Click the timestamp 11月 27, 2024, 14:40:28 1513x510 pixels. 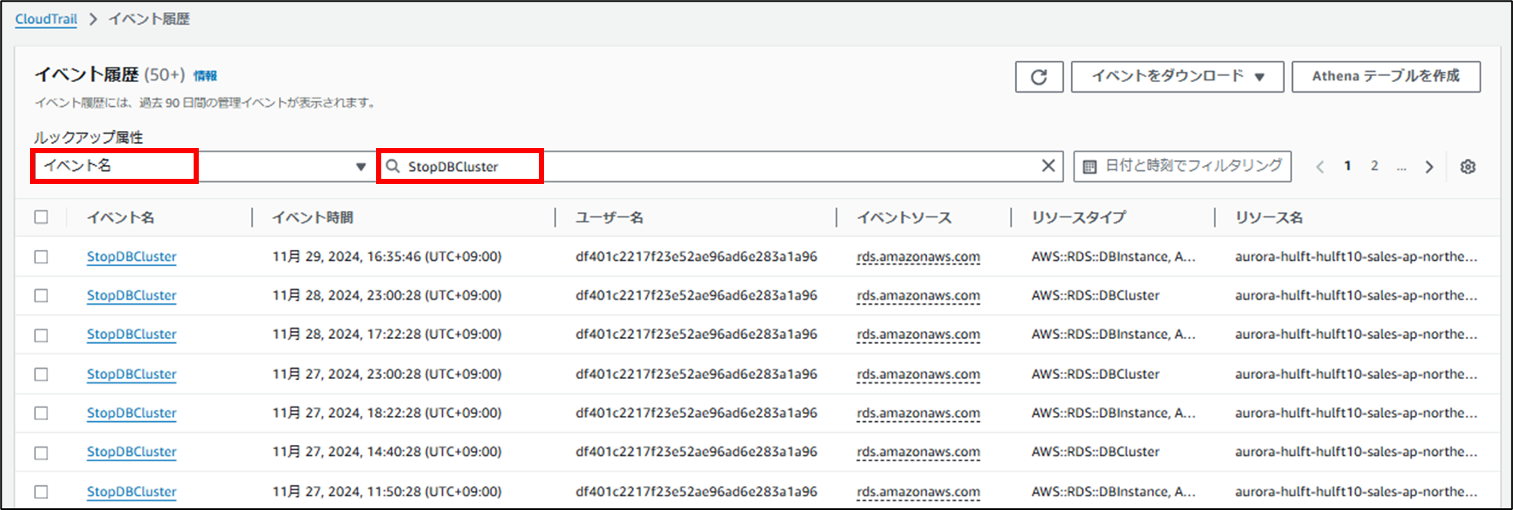[x=387, y=452]
